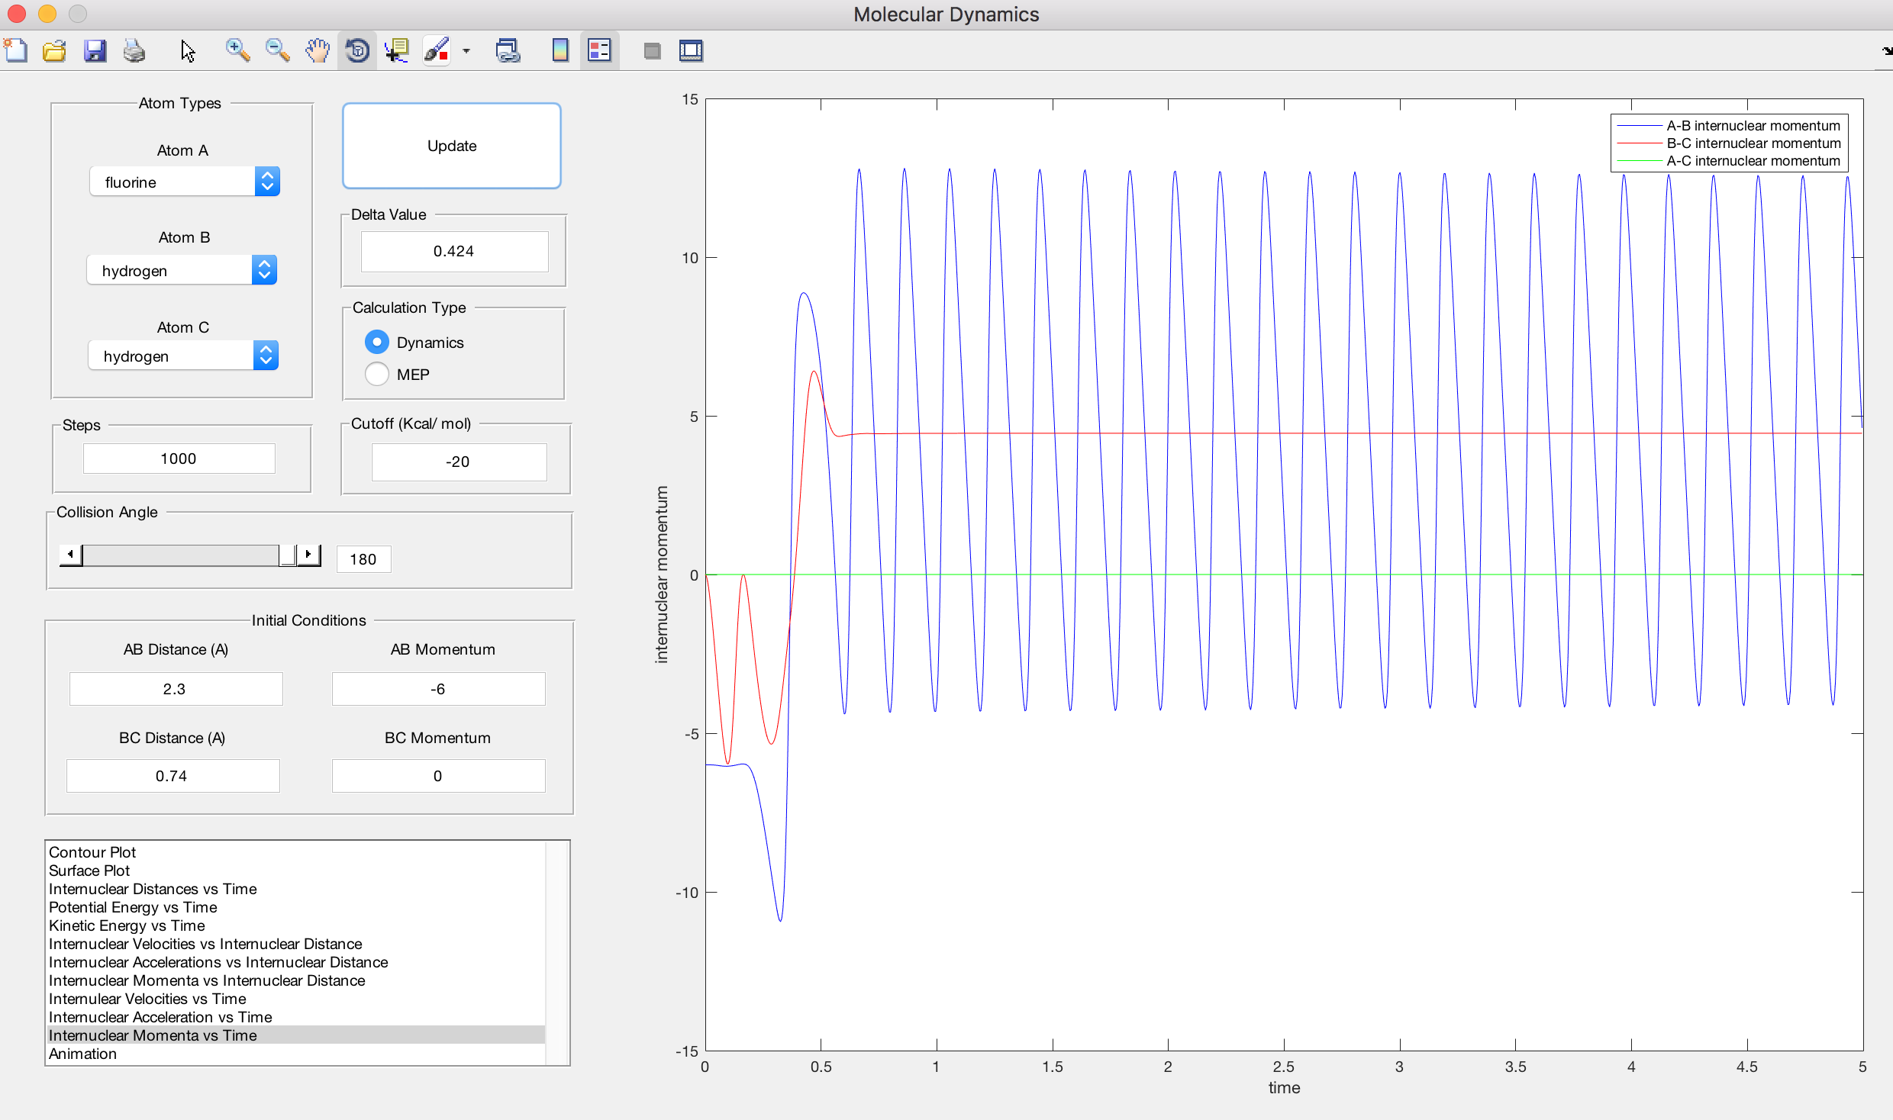Select the Data Cursor tool

[397, 51]
